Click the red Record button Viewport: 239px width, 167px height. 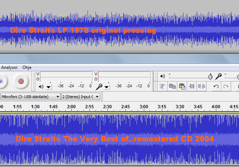pyautogui.click(x=21, y=81)
